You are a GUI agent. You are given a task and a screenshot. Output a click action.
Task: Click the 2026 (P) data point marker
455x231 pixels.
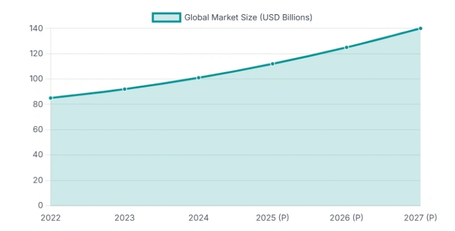click(x=346, y=47)
